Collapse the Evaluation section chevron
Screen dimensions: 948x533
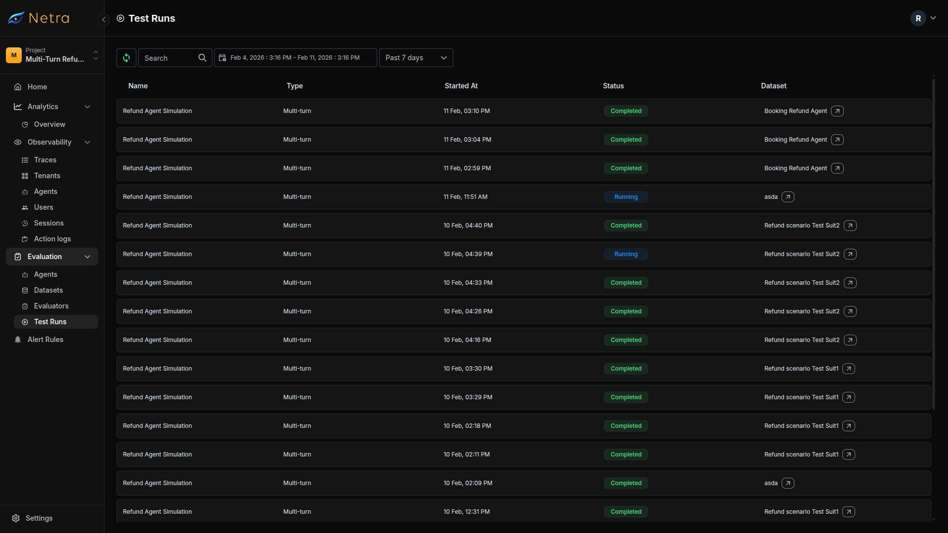pos(87,257)
